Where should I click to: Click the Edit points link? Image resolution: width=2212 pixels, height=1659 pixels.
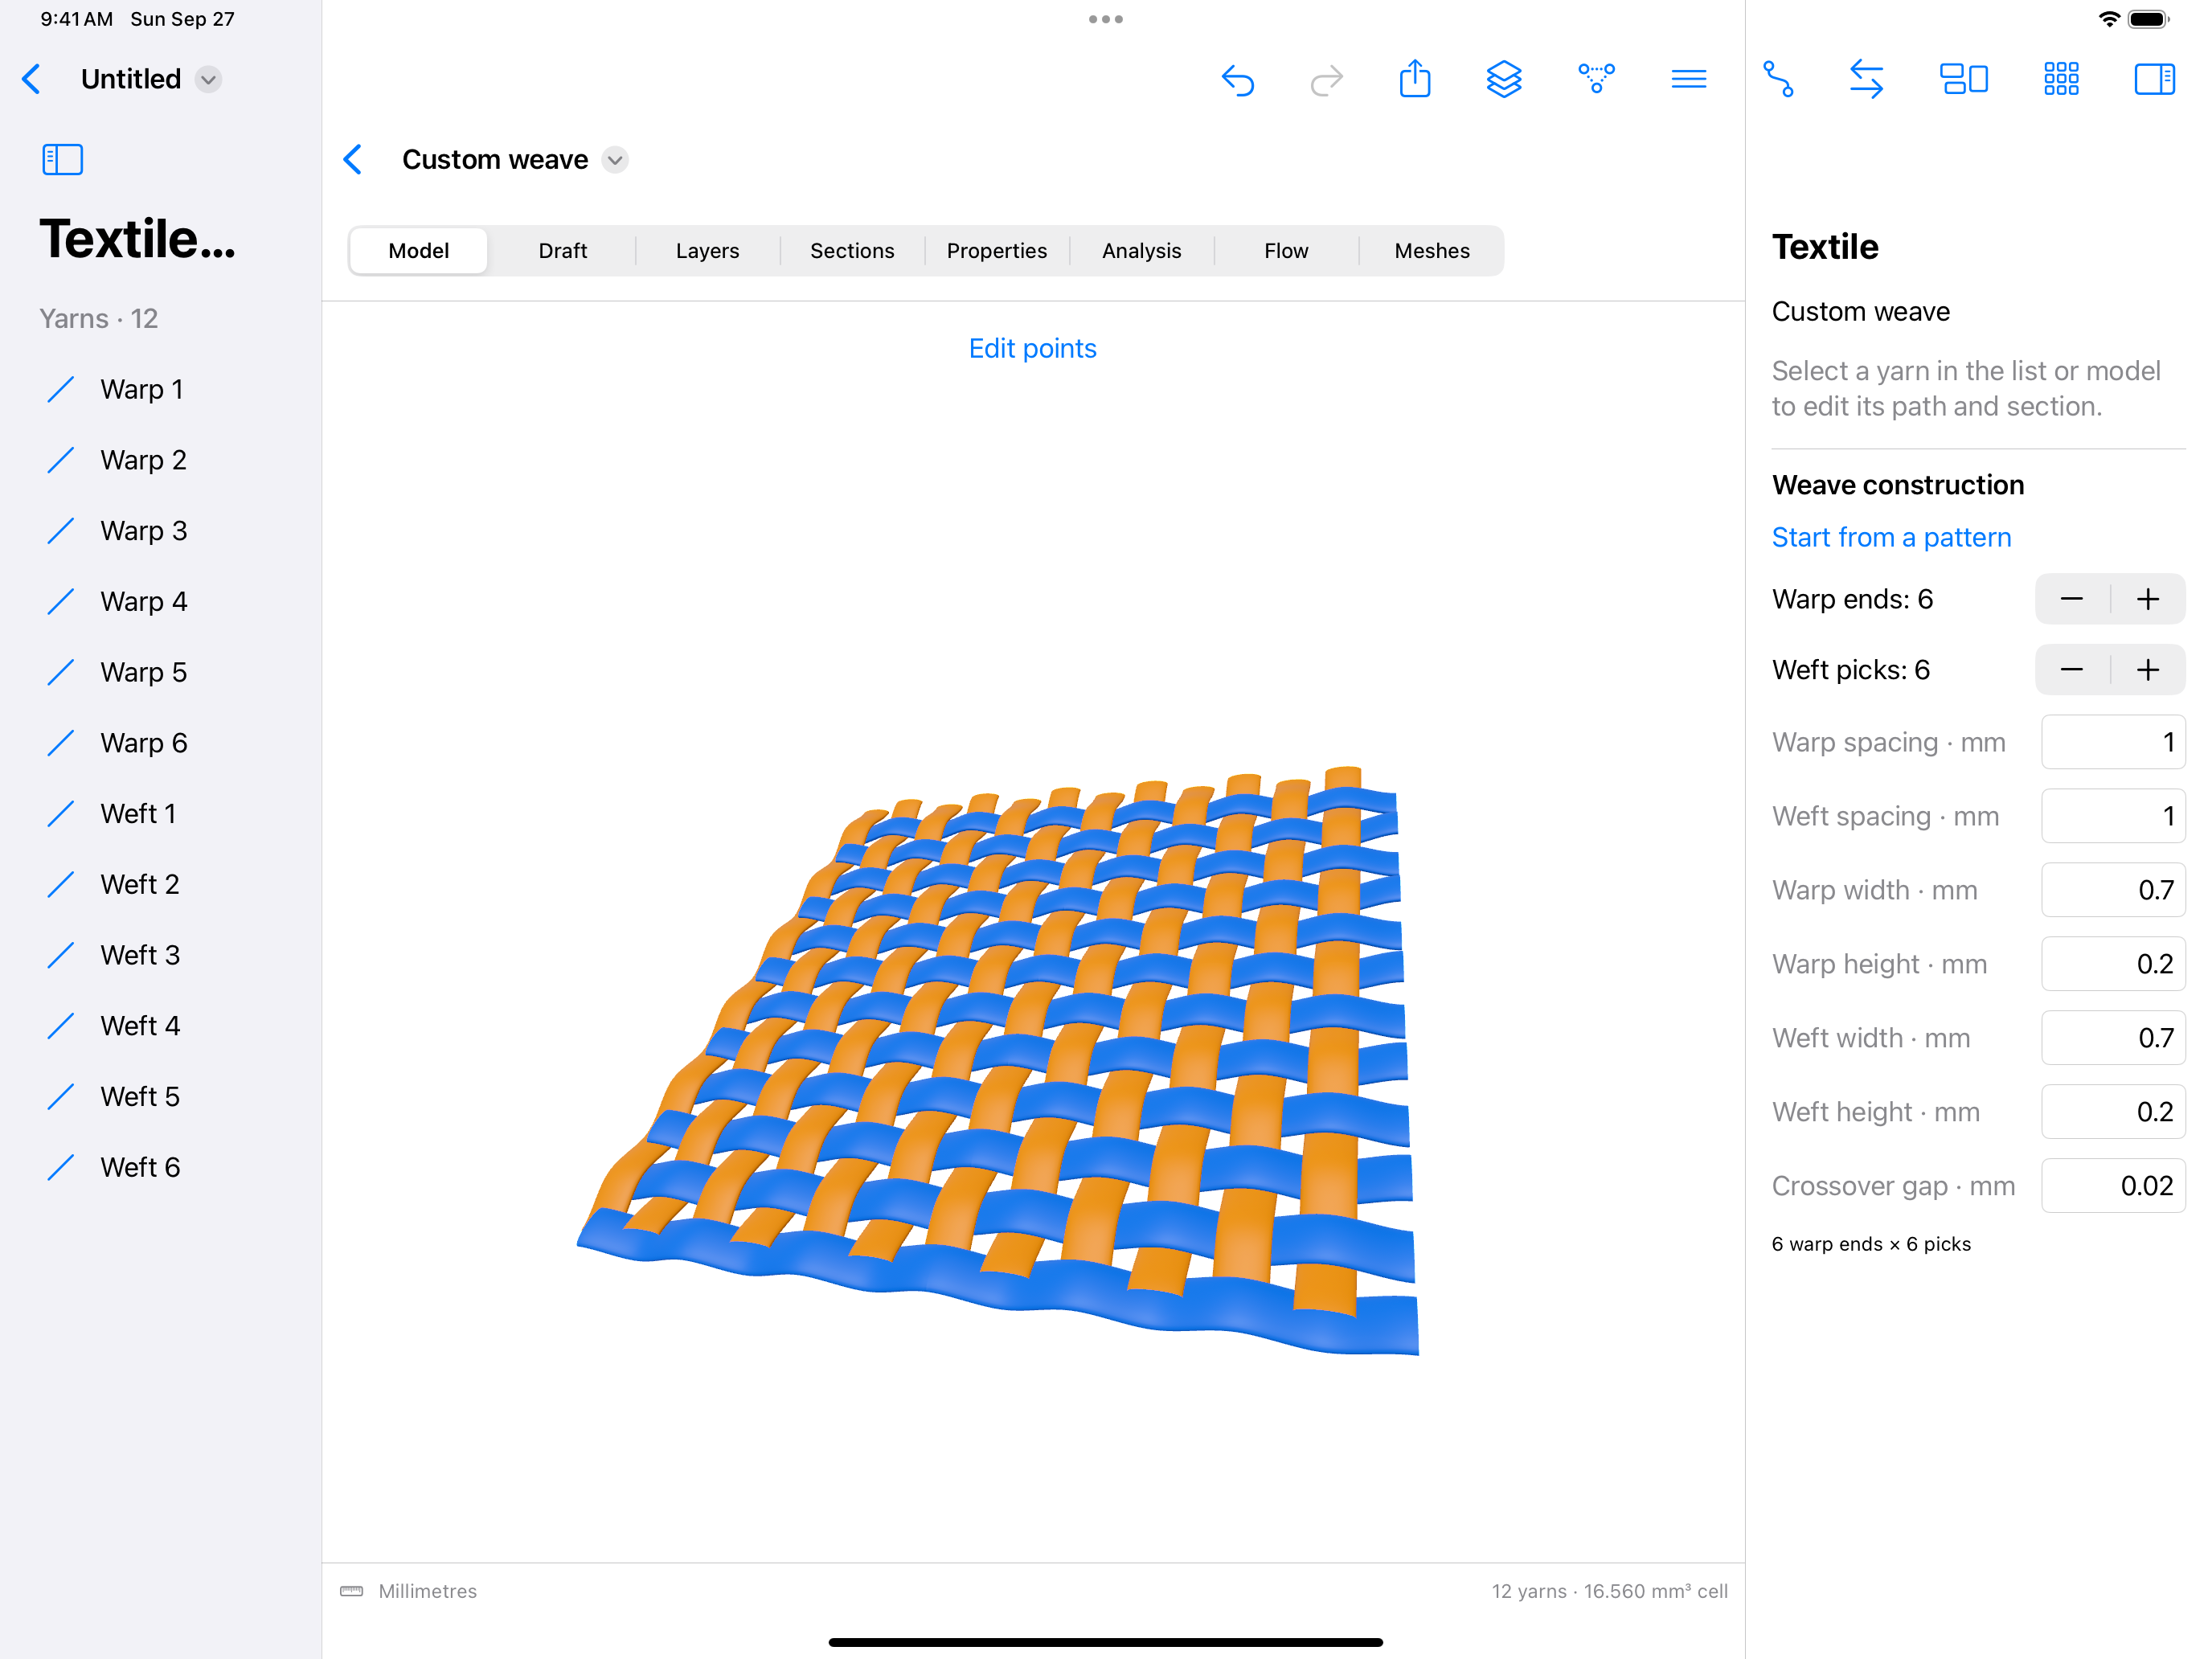click(1032, 348)
